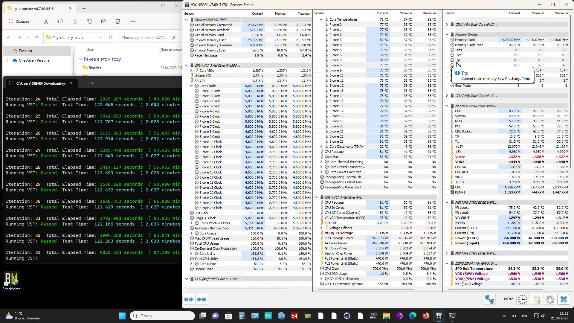This screenshot has width=574, height=323.
Task: Collapse the Memory Timings section
Action: click(x=447, y=35)
